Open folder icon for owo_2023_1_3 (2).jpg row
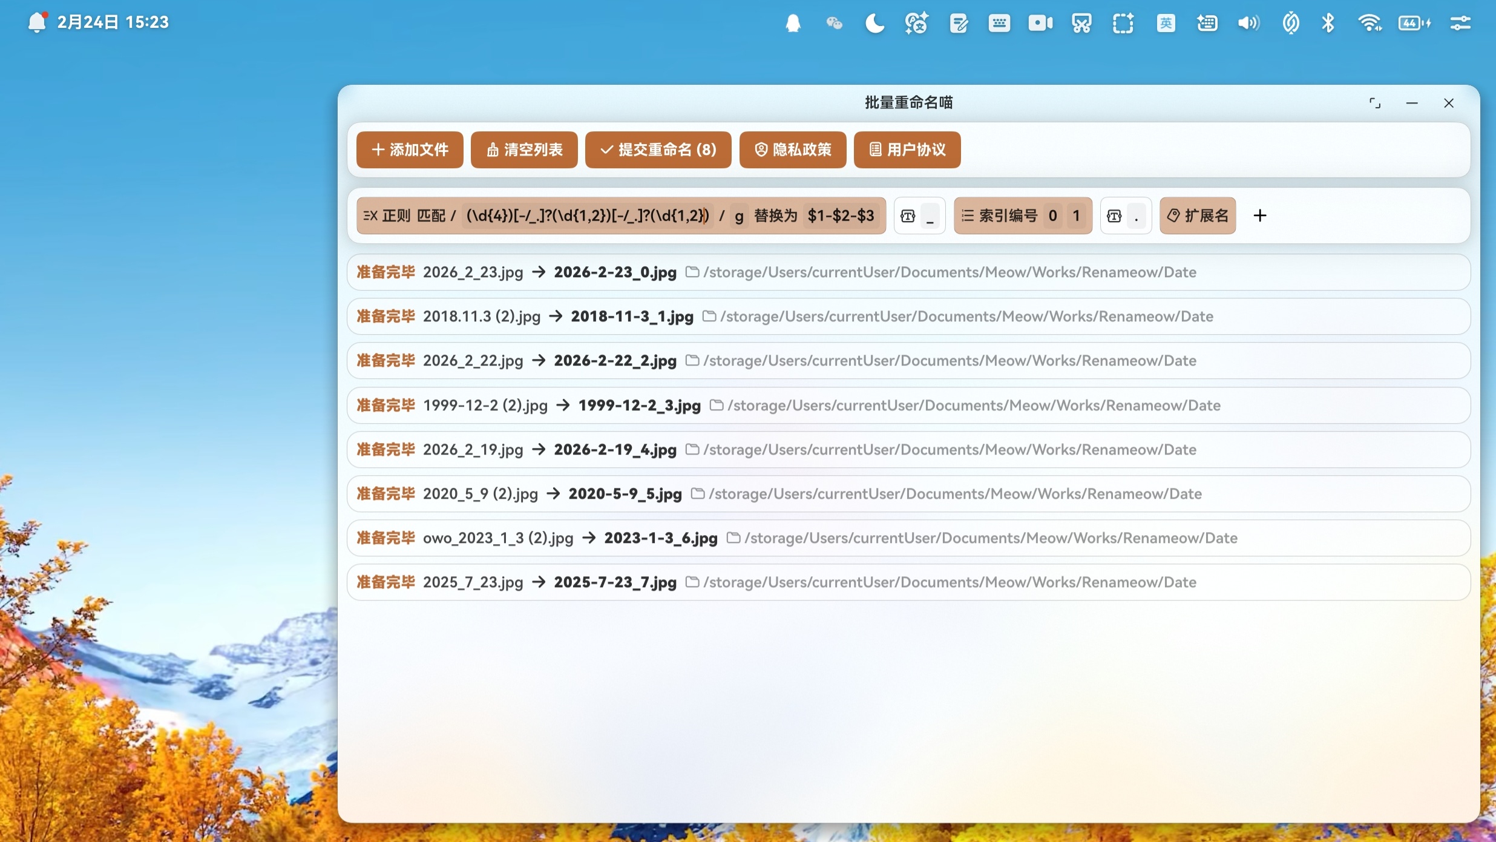This screenshot has height=842, width=1496. pos(733,538)
